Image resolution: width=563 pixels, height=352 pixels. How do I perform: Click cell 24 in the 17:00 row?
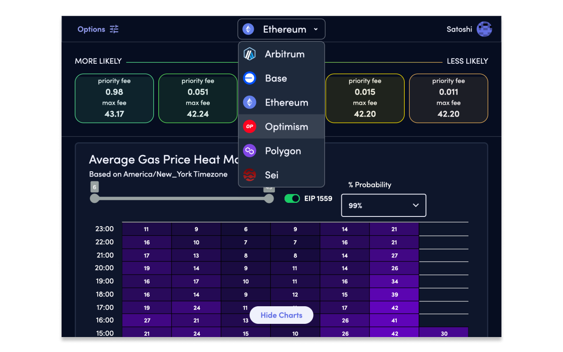(197, 308)
